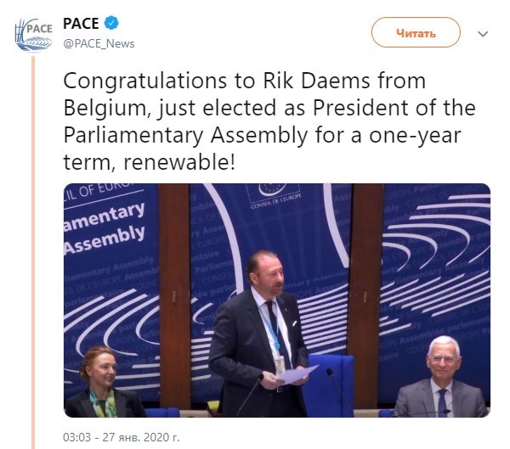510x449 pixels.
Task: Open the @PACE_News handle link
Action: [x=99, y=43]
